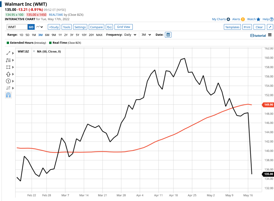This screenshot has height=201, width=274.
Task: Choose the 2Y range
Action: tap(66, 35)
